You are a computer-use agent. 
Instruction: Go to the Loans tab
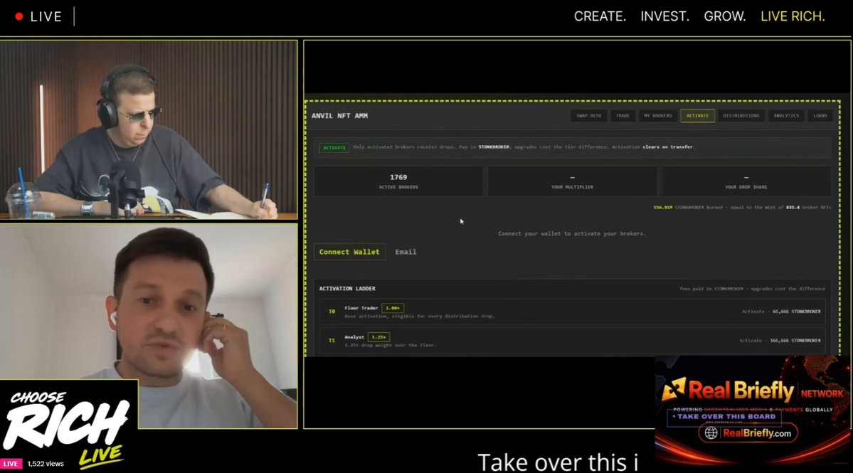(820, 116)
